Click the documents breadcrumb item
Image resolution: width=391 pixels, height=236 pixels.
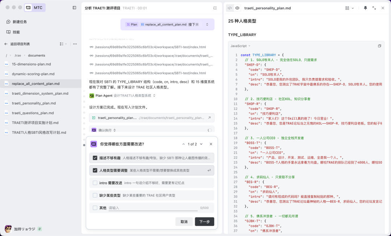37,55
